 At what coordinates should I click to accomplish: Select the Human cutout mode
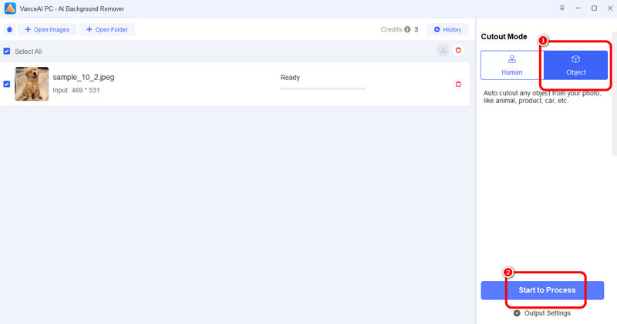click(x=511, y=65)
